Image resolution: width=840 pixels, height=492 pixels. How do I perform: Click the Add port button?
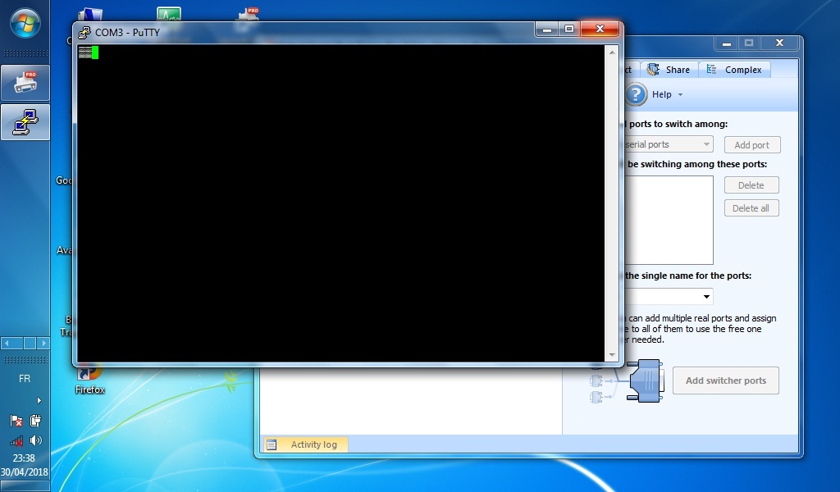coord(752,145)
